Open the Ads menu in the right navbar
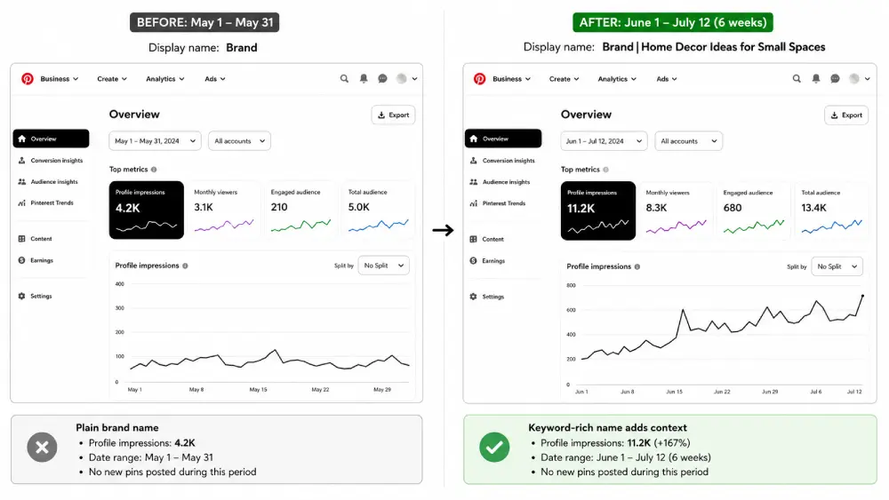 pos(667,79)
